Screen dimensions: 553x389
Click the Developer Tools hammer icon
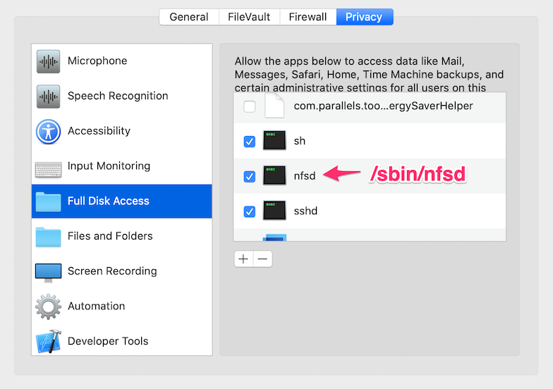point(49,342)
